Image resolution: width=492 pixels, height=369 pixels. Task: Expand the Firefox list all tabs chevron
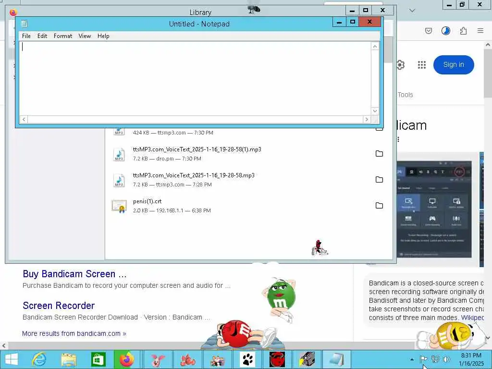[x=412, y=11]
